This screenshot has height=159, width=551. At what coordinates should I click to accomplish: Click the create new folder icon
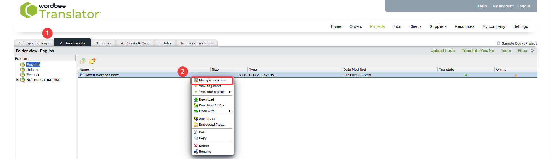pyautogui.click(x=92, y=61)
